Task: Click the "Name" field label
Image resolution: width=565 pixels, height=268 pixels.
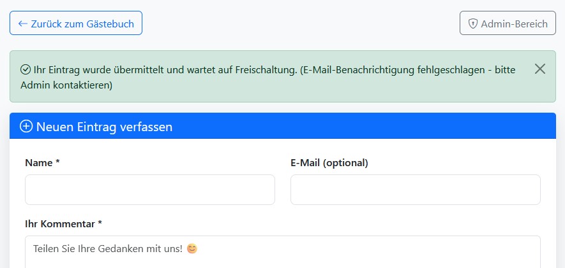Action: (38, 162)
